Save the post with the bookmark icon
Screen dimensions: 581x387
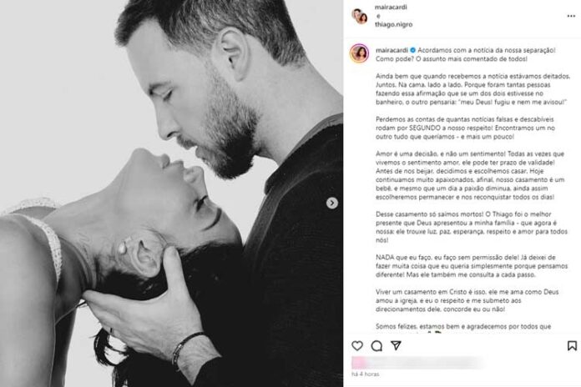coord(572,346)
